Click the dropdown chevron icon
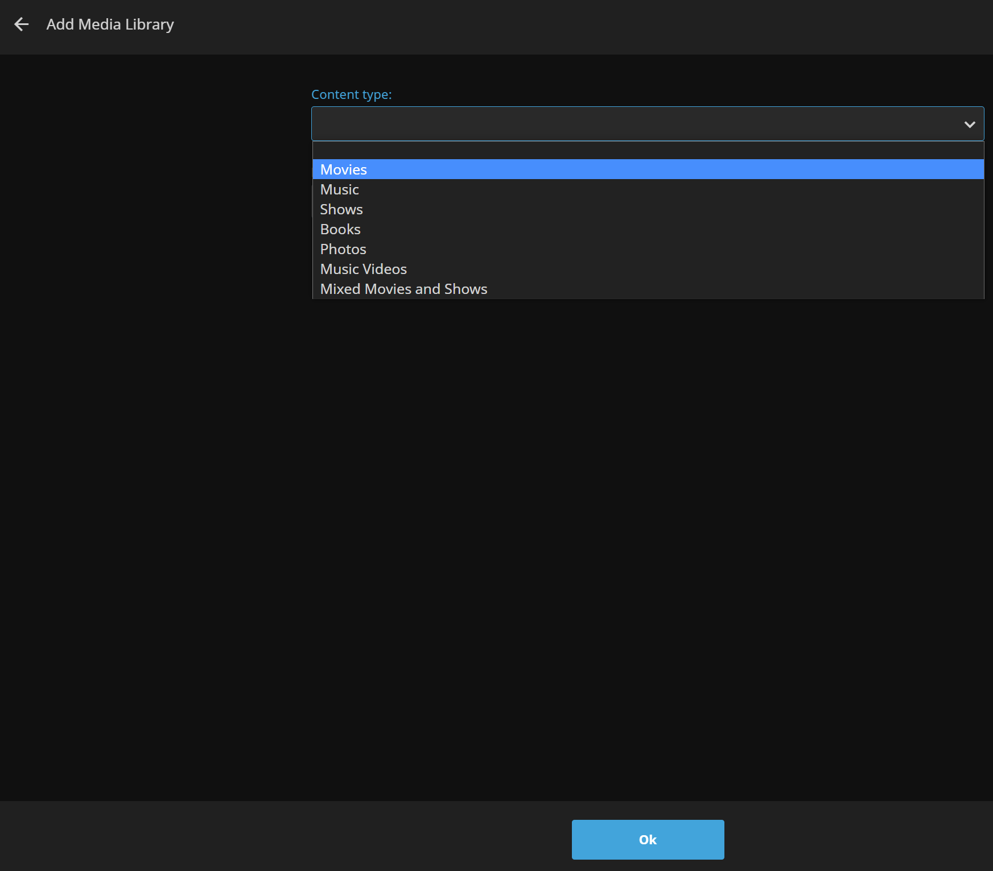This screenshot has height=871, width=993. point(969,123)
